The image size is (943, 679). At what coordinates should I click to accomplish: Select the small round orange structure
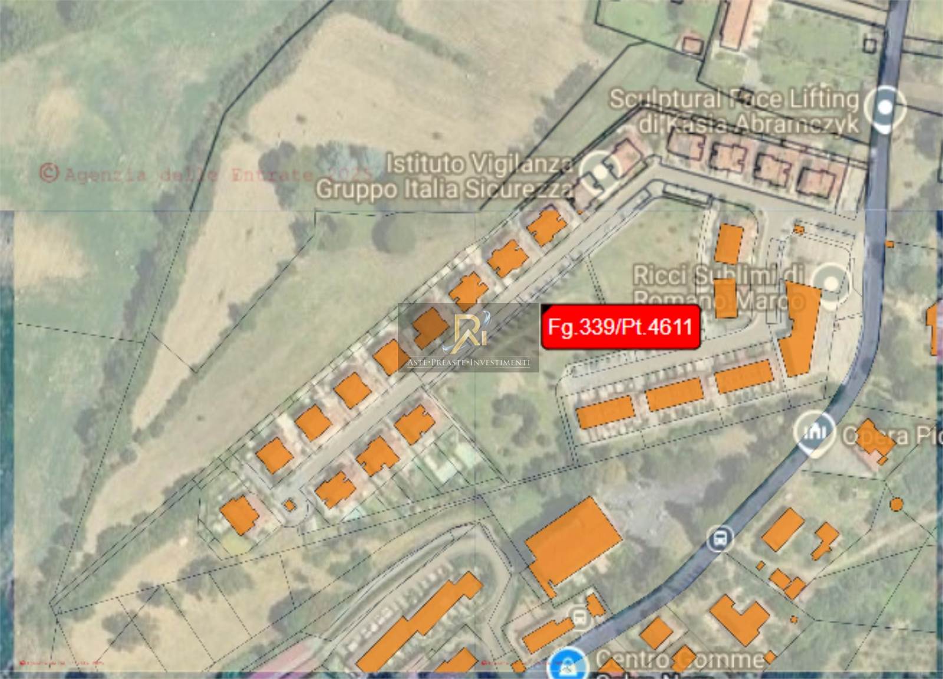click(x=896, y=505)
